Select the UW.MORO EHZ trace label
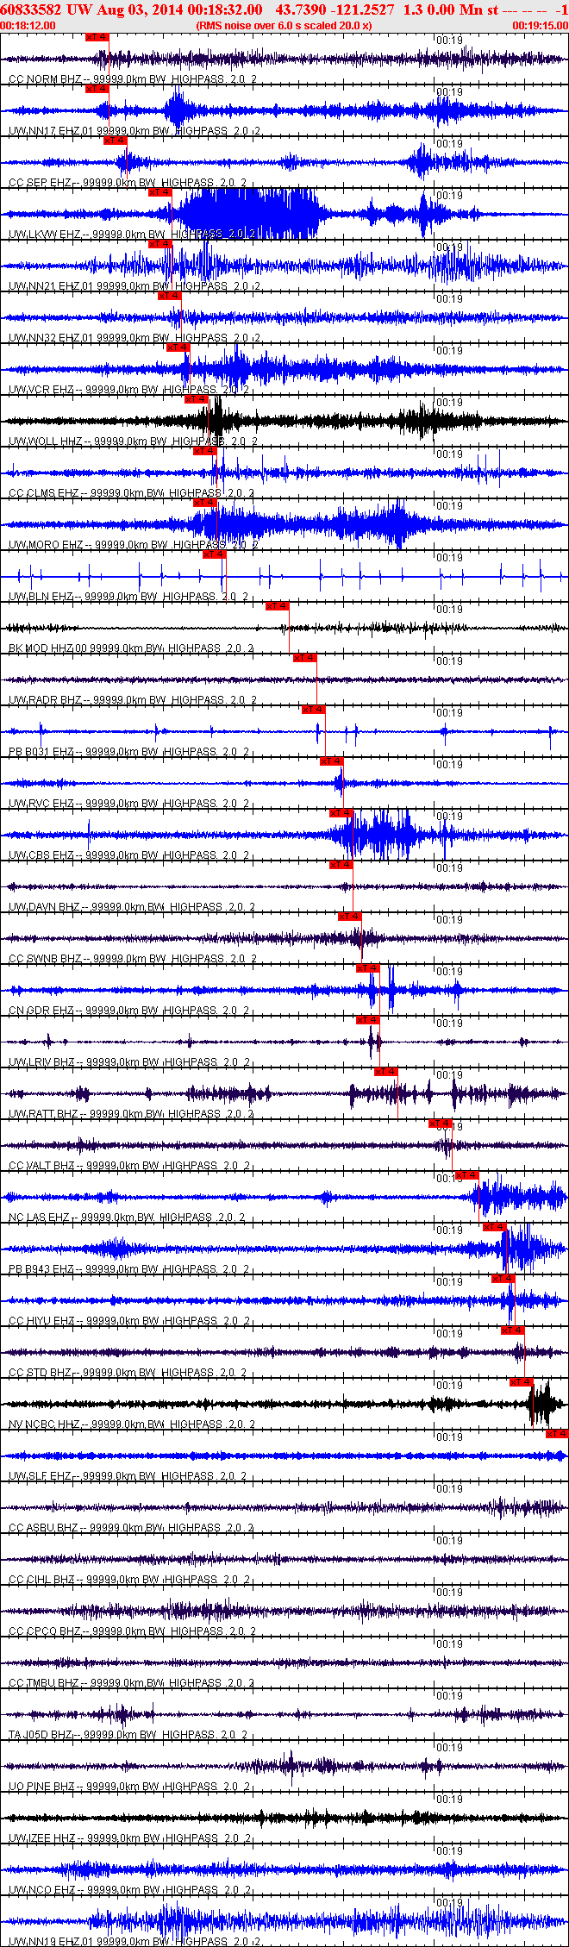The image size is (569, 1947). point(134,545)
